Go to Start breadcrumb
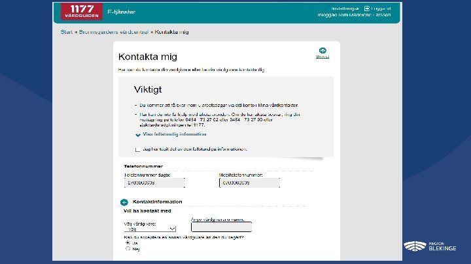Viewport: 471px width, 264px height. (66, 32)
